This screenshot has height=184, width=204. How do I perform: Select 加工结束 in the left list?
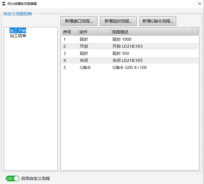[18, 36]
